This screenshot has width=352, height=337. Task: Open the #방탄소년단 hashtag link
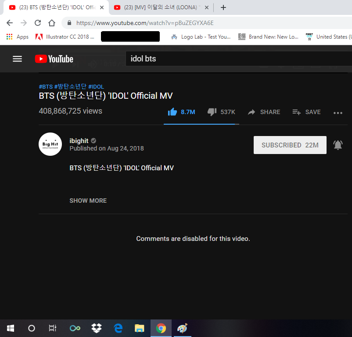click(x=70, y=86)
